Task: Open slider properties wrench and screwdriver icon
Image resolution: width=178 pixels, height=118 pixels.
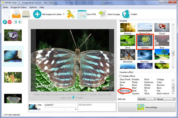Action: (x=70, y=14)
